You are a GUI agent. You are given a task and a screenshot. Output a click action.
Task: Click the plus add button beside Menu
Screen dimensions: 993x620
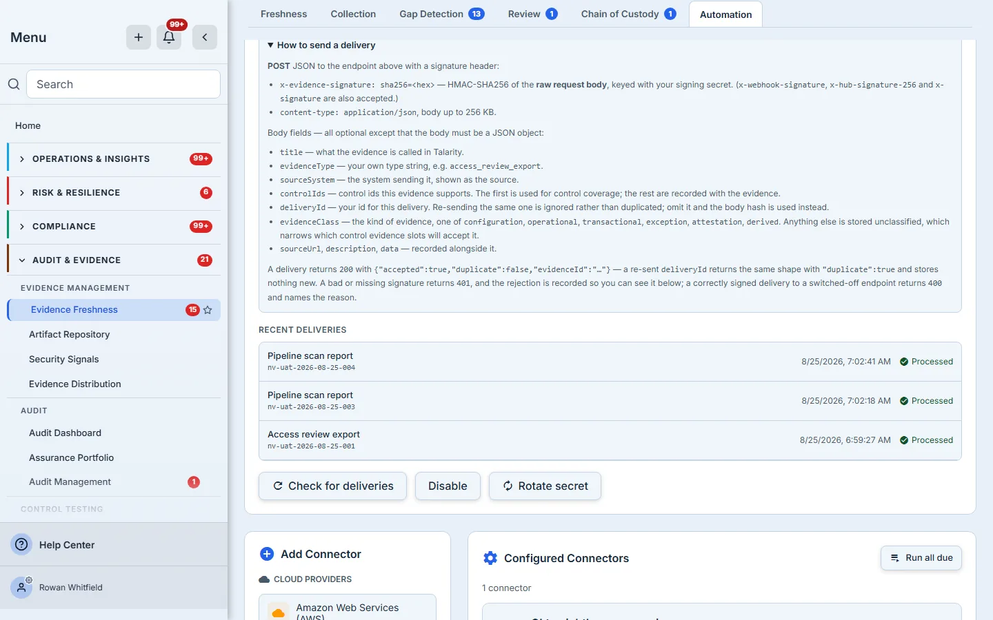point(139,37)
